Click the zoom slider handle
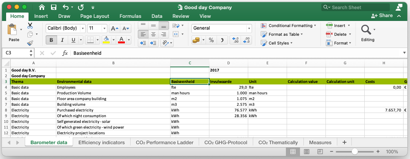This screenshot has width=410, height=159. (354, 151)
